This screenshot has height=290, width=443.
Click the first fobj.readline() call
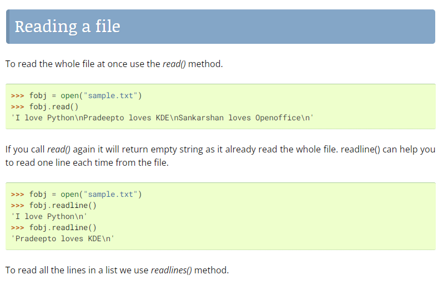63,205
